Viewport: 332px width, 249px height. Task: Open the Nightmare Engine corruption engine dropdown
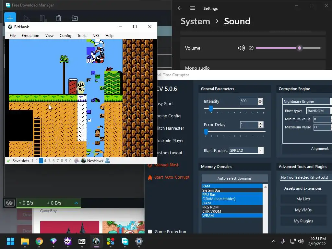pos(307,101)
